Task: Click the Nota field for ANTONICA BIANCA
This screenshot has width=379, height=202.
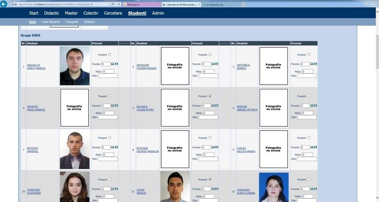Action: tap(307, 71)
